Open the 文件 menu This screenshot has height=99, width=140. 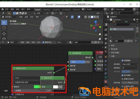tap(7, 9)
